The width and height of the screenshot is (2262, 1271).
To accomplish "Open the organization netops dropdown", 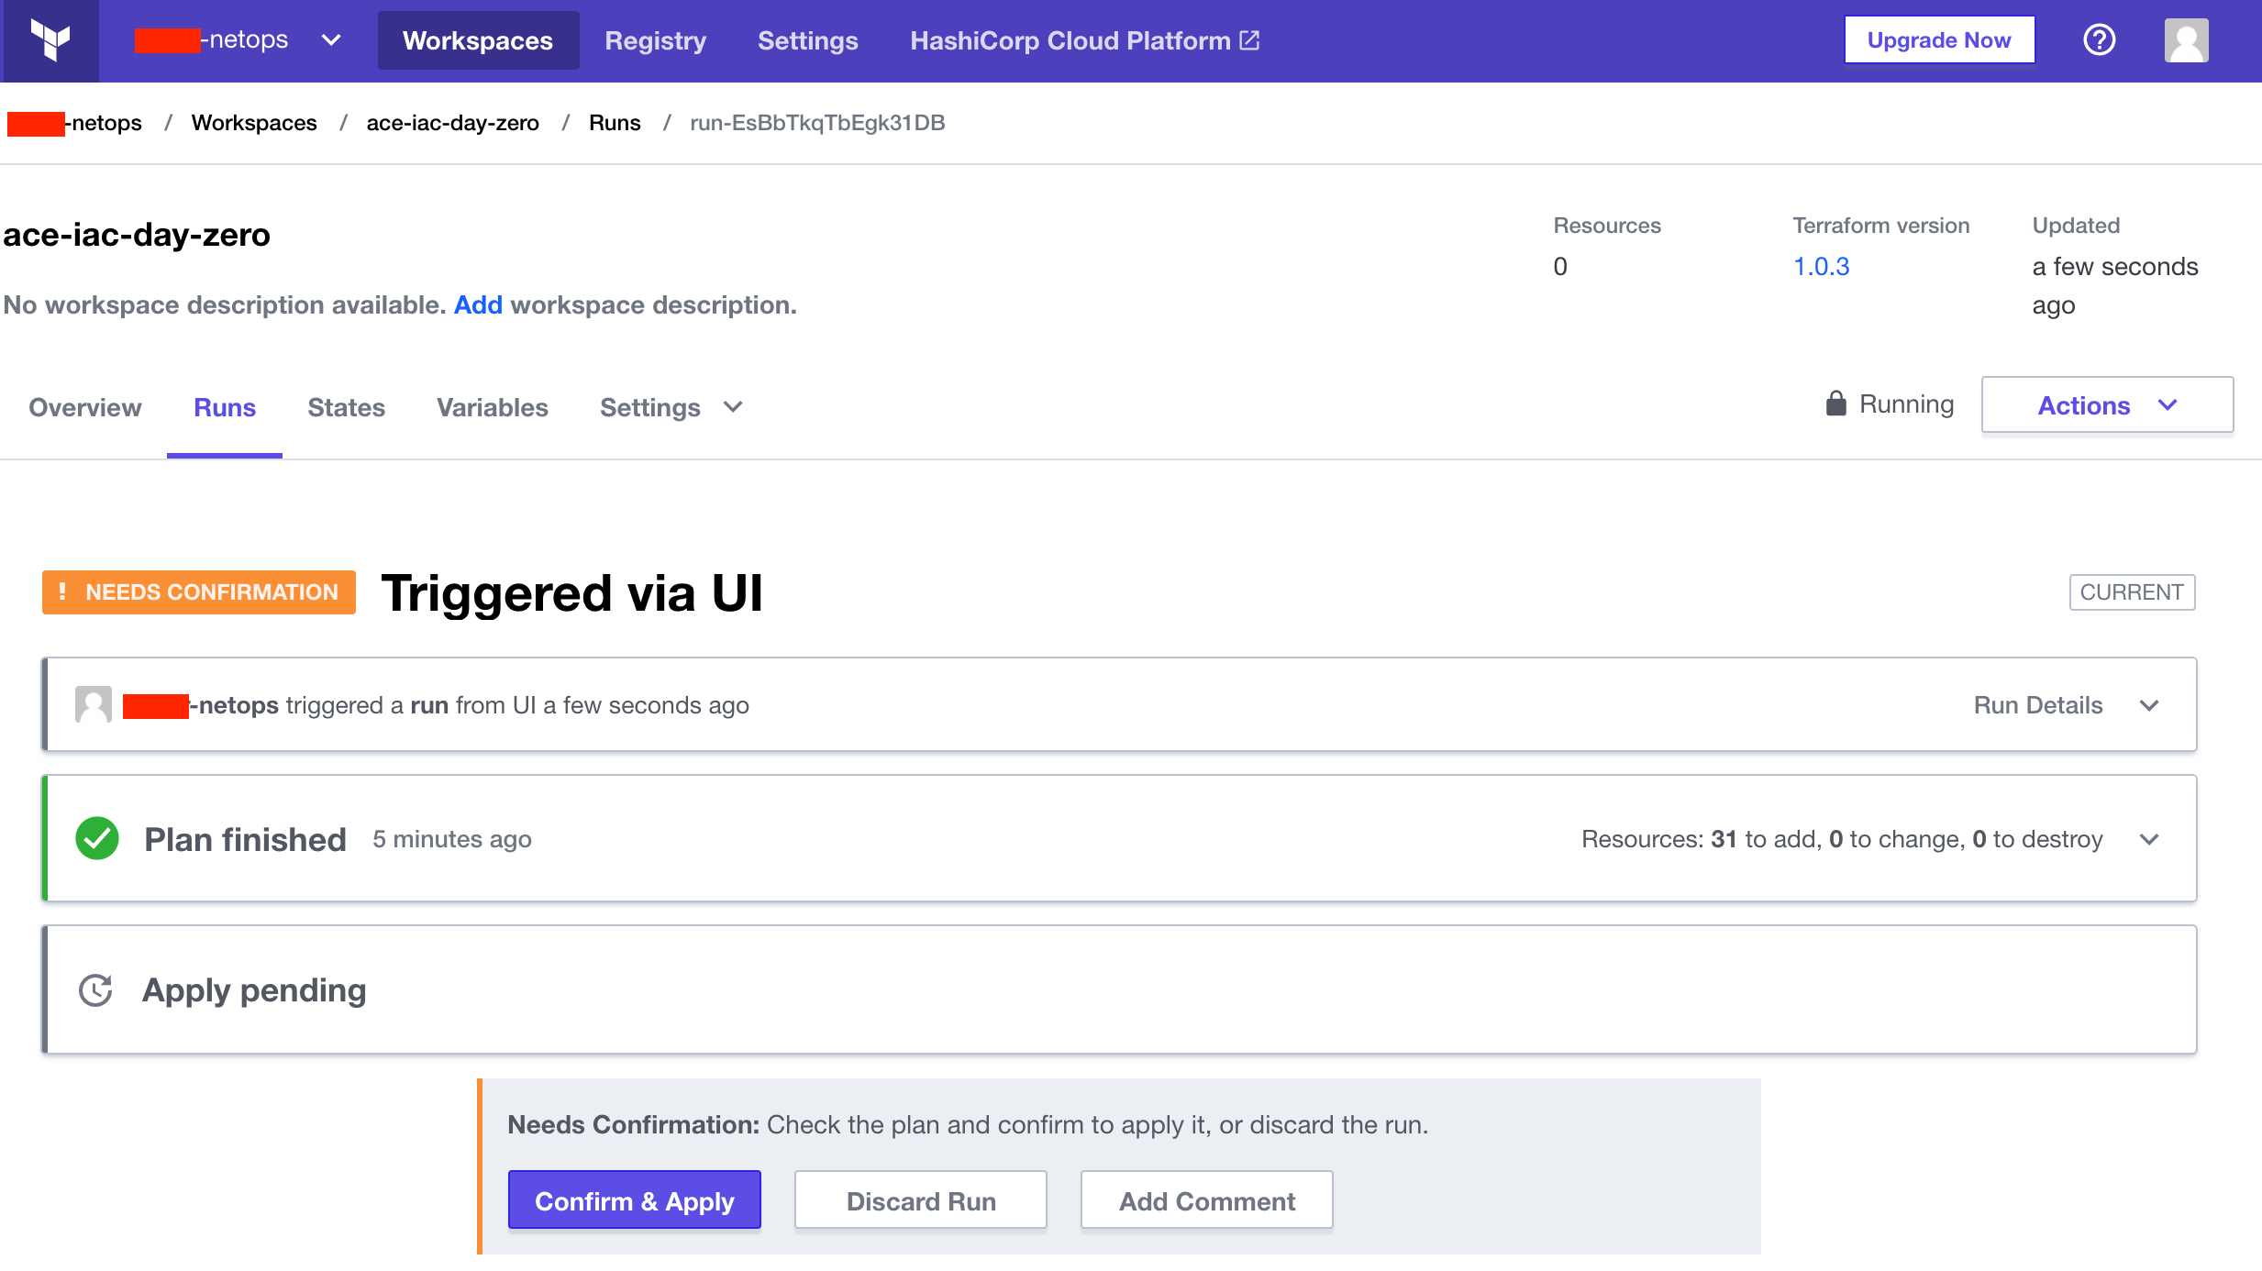I will click(238, 40).
